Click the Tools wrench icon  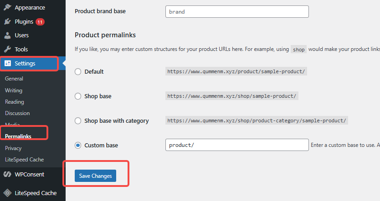tap(7, 49)
